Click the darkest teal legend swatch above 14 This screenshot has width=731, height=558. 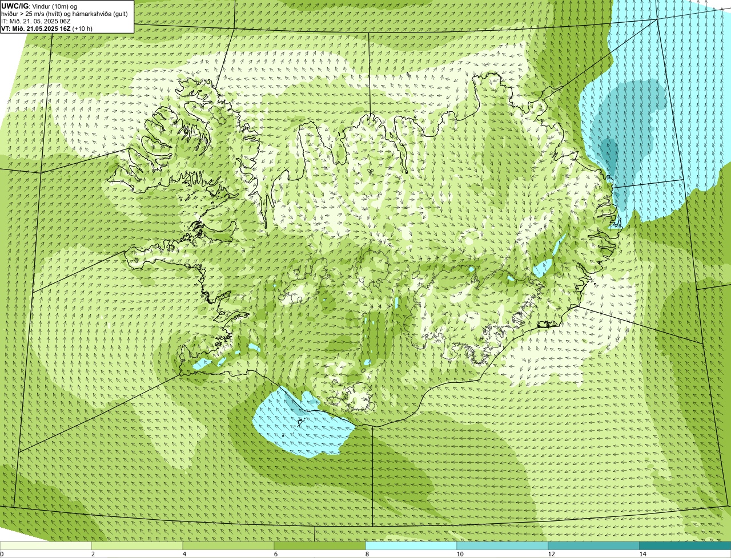(x=685, y=546)
